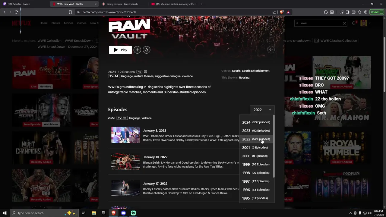Choose 2000 season with 9 episodes

tap(256, 156)
